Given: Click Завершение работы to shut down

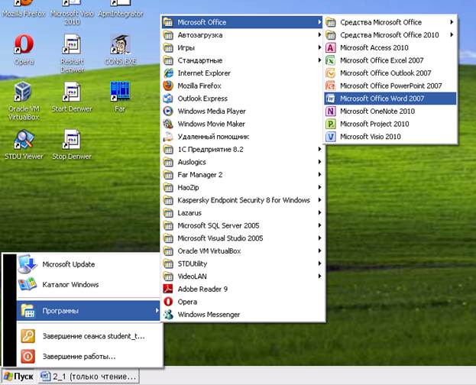Looking at the screenshot, I should pos(79,356).
